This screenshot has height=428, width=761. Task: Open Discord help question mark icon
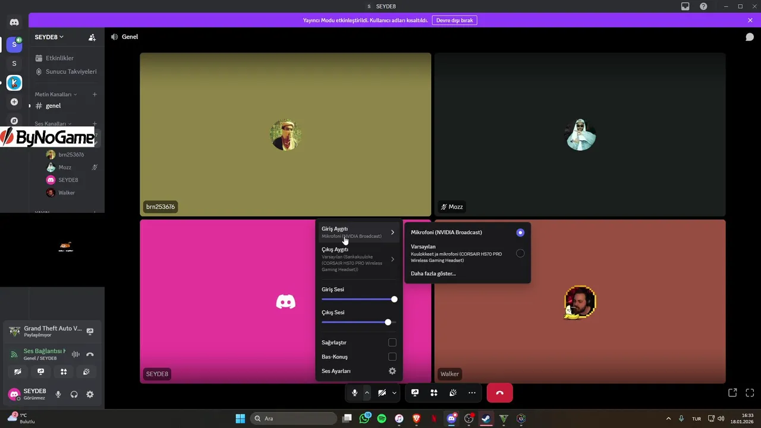(x=703, y=6)
